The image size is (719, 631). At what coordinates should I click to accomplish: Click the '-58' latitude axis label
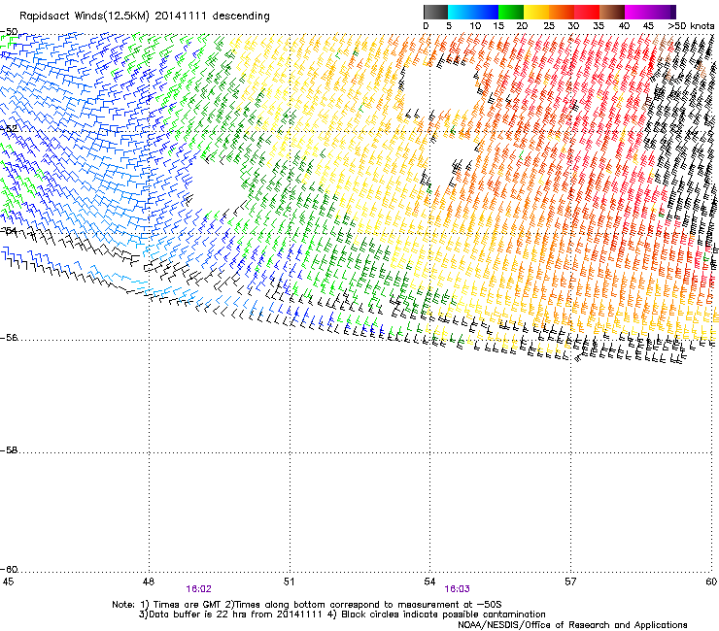[9, 450]
